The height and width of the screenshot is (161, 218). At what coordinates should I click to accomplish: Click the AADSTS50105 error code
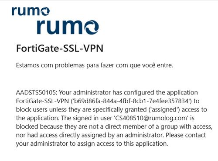(36, 93)
